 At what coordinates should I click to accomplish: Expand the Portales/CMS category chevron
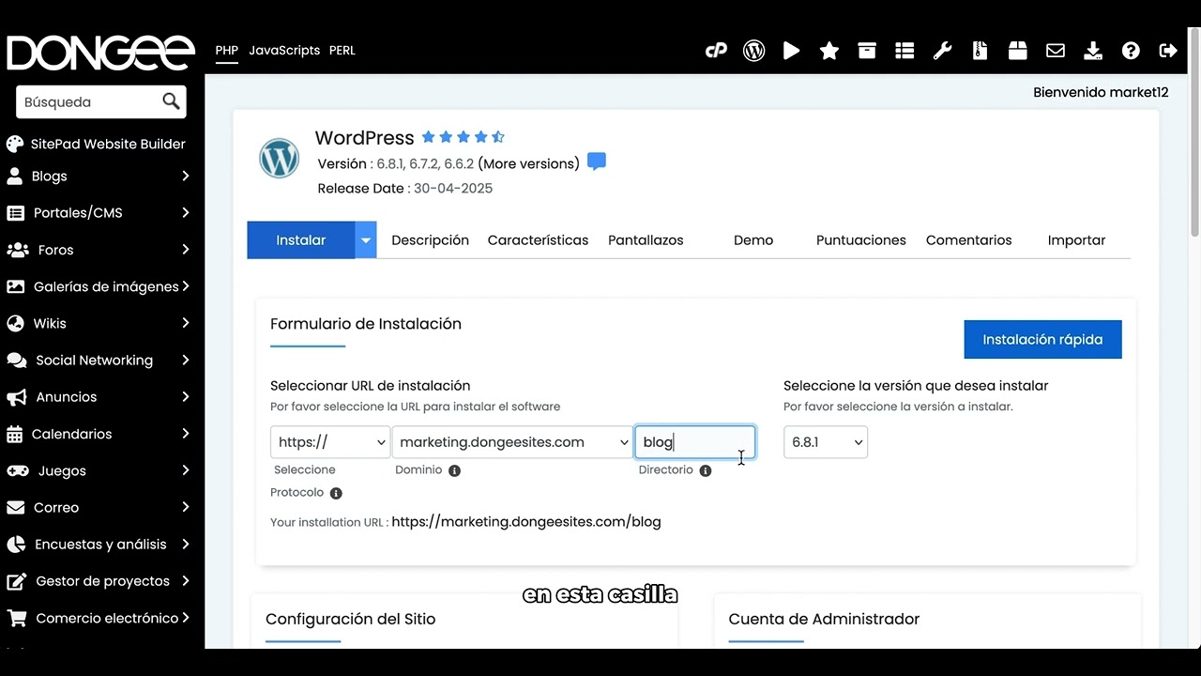[185, 212]
